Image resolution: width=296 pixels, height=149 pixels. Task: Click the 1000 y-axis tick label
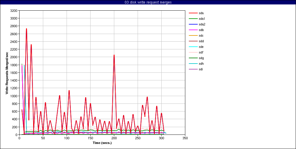15,96
